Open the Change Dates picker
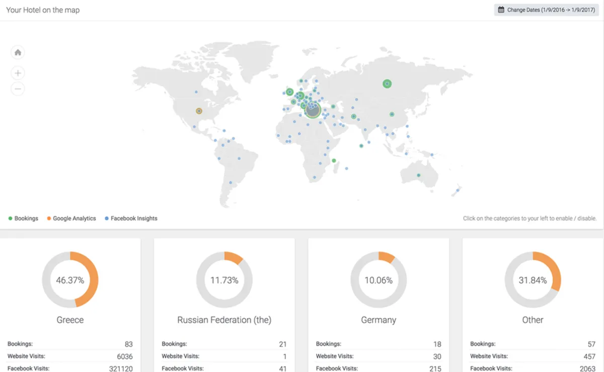Image resolution: width=604 pixels, height=372 pixels. [x=546, y=10]
